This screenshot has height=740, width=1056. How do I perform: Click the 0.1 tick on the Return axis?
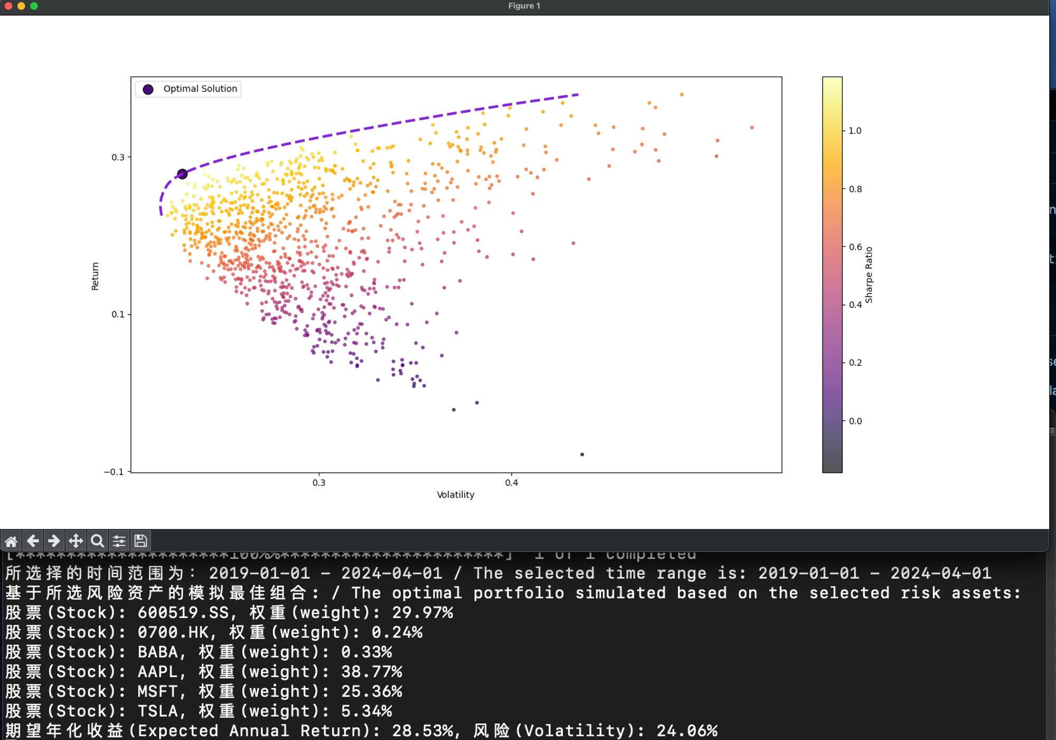[118, 314]
